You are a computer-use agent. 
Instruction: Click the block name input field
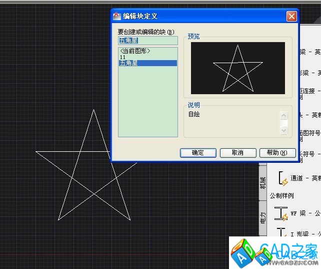pos(148,40)
